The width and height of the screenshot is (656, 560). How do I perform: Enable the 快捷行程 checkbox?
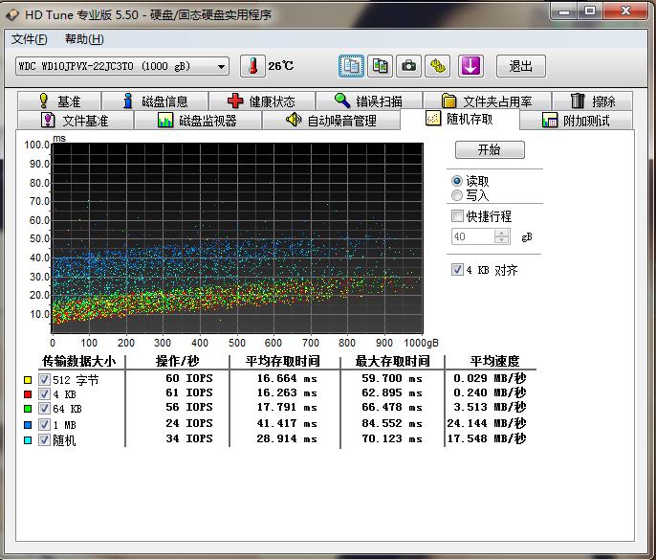tap(457, 216)
